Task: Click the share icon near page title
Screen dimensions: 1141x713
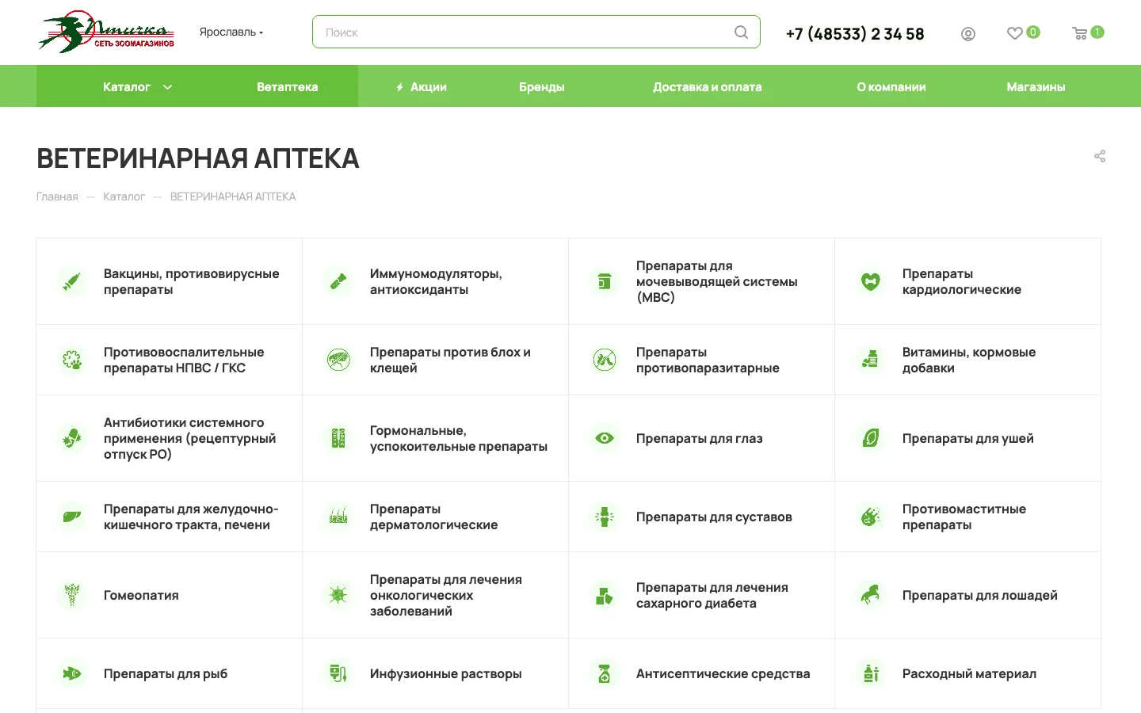Action: [1100, 156]
